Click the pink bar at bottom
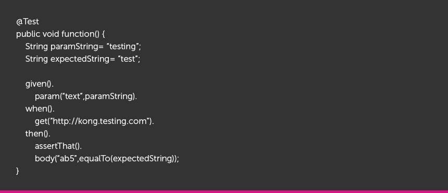This screenshot has height=193, width=448. tap(224, 191)
